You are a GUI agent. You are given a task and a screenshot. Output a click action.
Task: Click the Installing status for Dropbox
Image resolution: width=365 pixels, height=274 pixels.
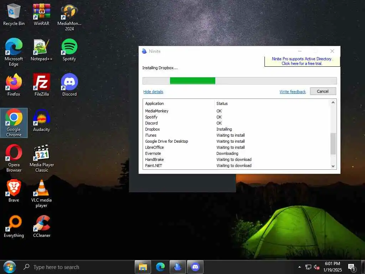point(224,129)
